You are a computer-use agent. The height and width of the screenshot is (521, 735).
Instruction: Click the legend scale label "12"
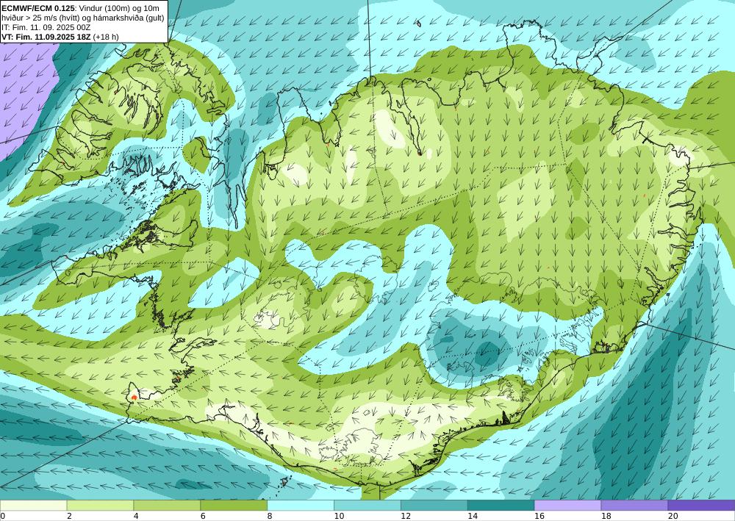click(406, 516)
